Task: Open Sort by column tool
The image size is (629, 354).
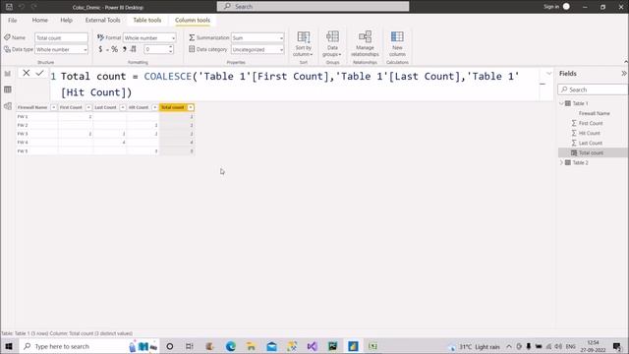Action: coord(304,43)
